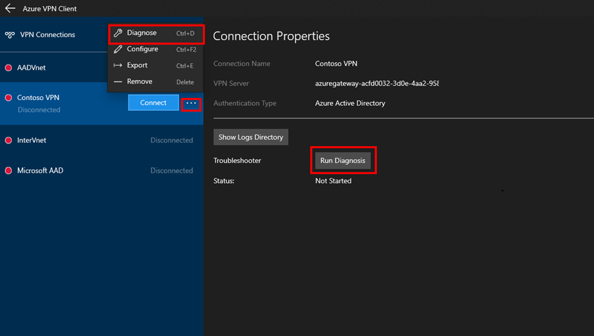Click the Connection Properties heading

point(271,36)
